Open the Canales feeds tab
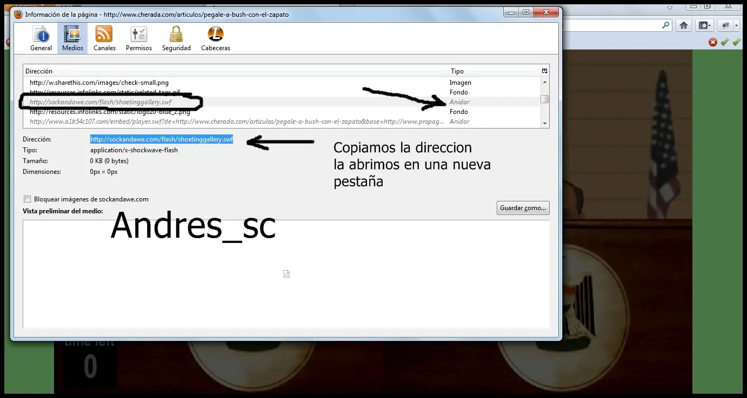Viewport: 747px width, 398px height. [104, 38]
